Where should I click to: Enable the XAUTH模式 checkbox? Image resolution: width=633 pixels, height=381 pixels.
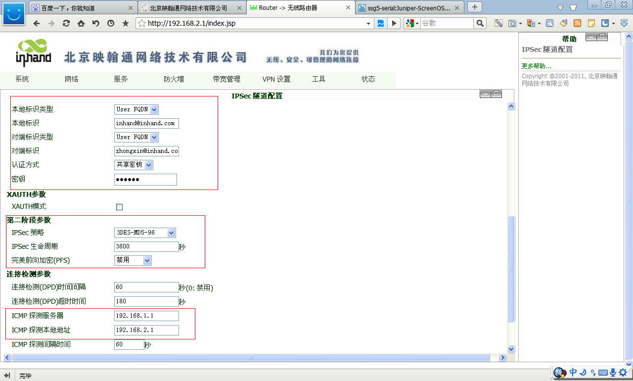119,207
